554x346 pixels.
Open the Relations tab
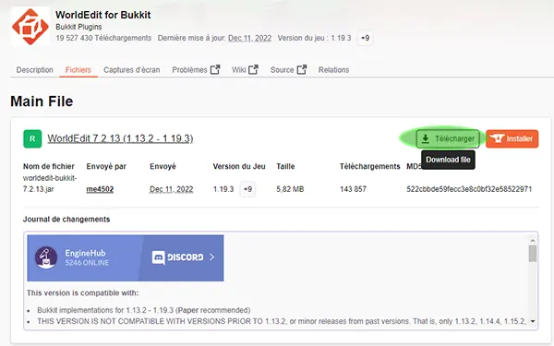[x=333, y=70]
